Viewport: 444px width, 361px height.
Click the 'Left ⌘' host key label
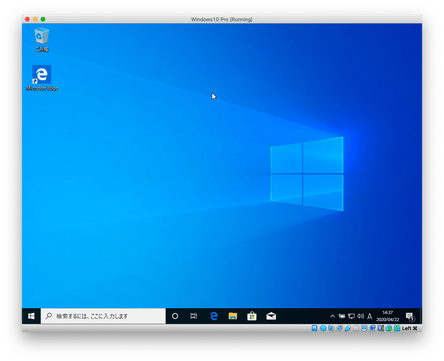click(410, 328)
